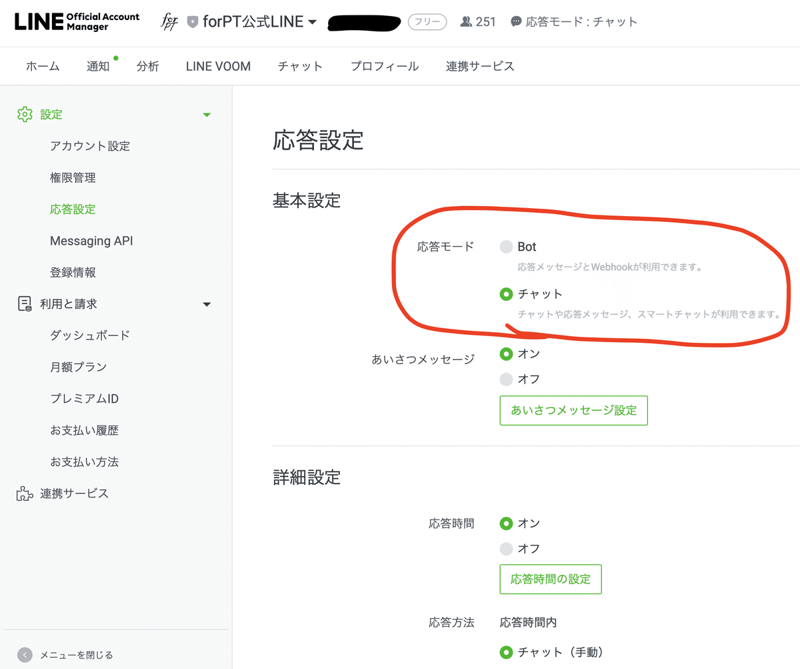Expand the 利用と請求 section chevron

207,303
